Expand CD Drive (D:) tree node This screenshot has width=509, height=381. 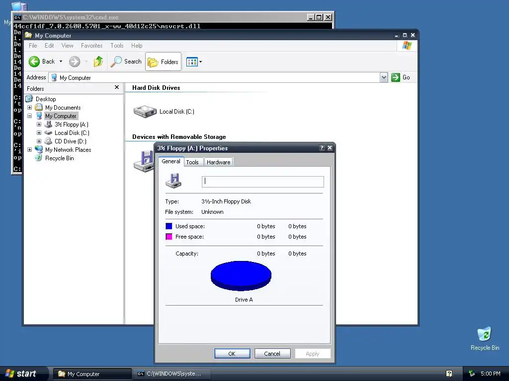[39, 141]
